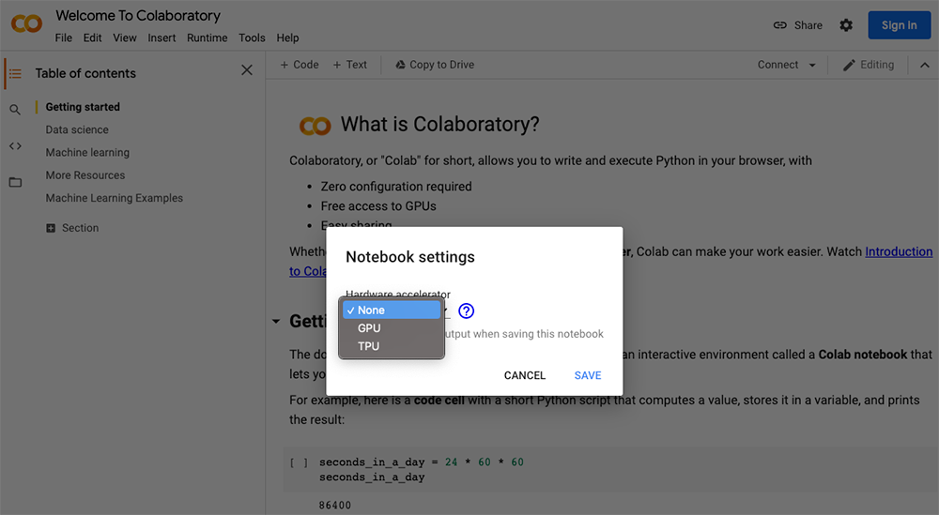Open the Files folder icon in sidebar
This screenshot has width=939, height=515.
[15, 182]
